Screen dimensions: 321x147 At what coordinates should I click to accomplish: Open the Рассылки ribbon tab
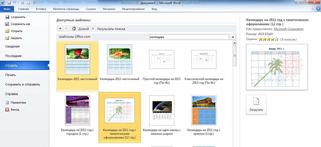109,9
